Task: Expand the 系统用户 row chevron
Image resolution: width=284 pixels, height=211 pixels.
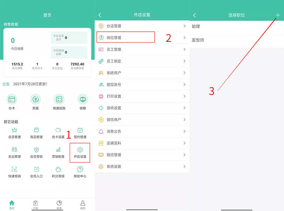Action: pos(184,73)
